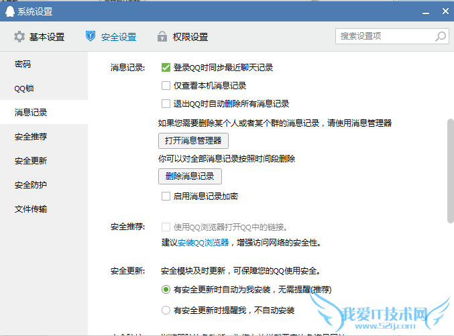
Task: Click the 系统设置 window title text
Action: click(35, 11)
